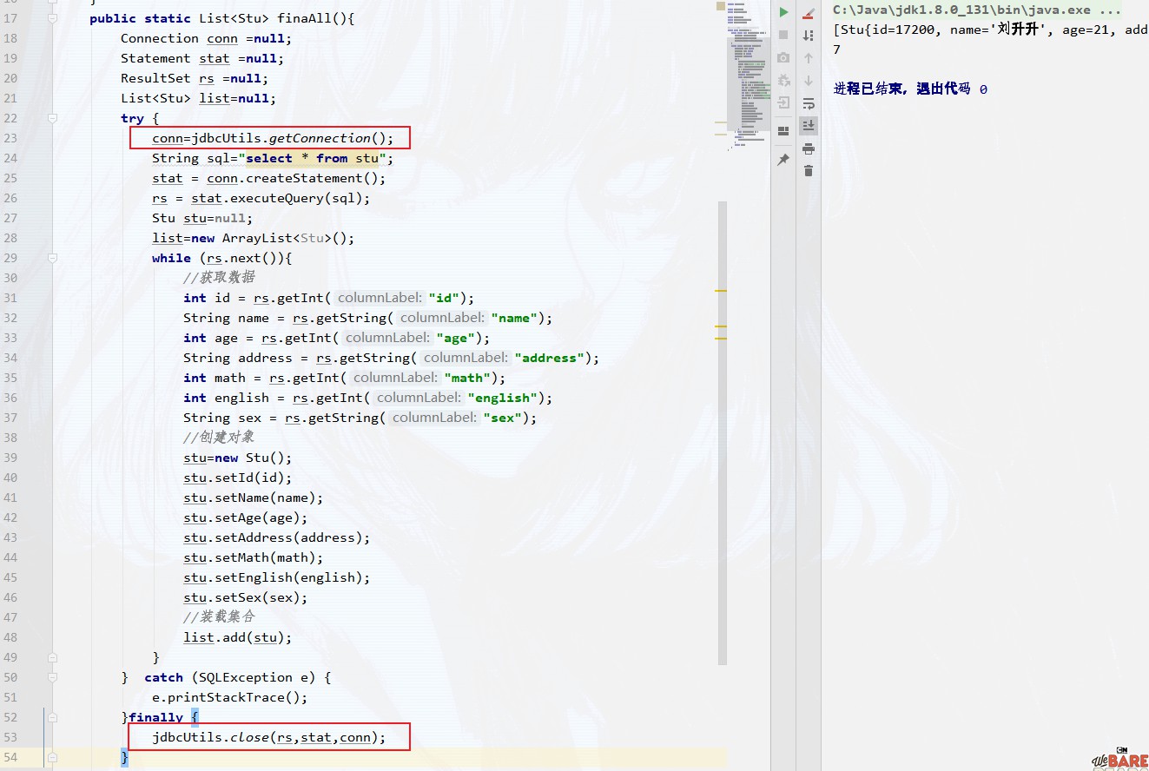
Task: Click the up arrow stack trace icon
Action: pyautogui.click(x=809, y=58)
